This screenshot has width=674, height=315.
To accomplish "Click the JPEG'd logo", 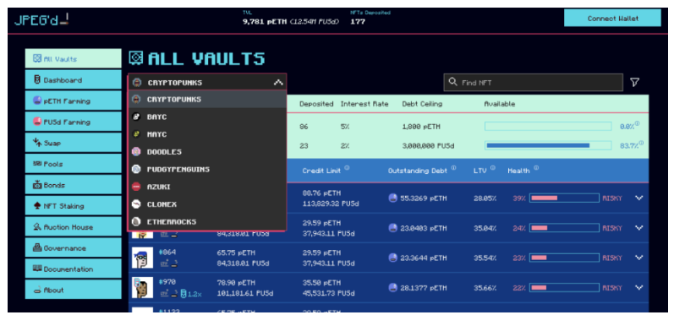I will (41, 19).
